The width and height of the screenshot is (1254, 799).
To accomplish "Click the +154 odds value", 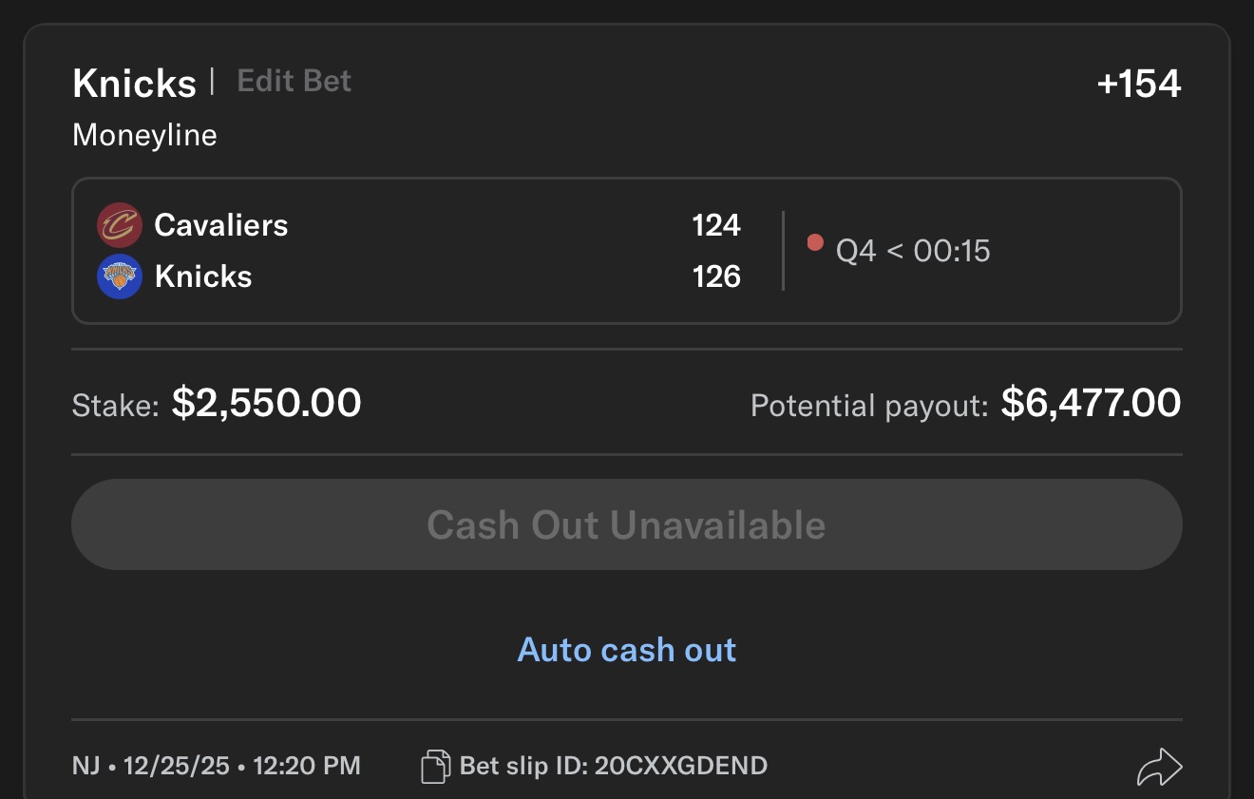I will 1139,84.
